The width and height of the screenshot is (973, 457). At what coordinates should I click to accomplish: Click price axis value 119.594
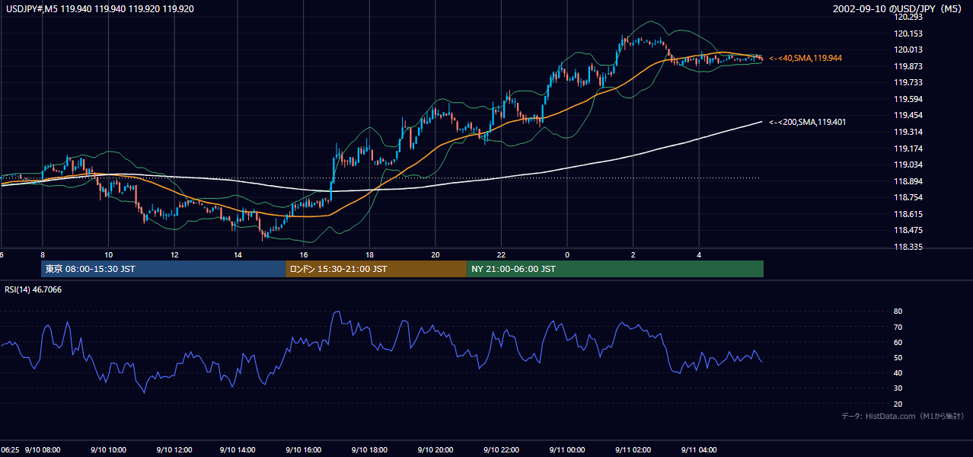908,99
